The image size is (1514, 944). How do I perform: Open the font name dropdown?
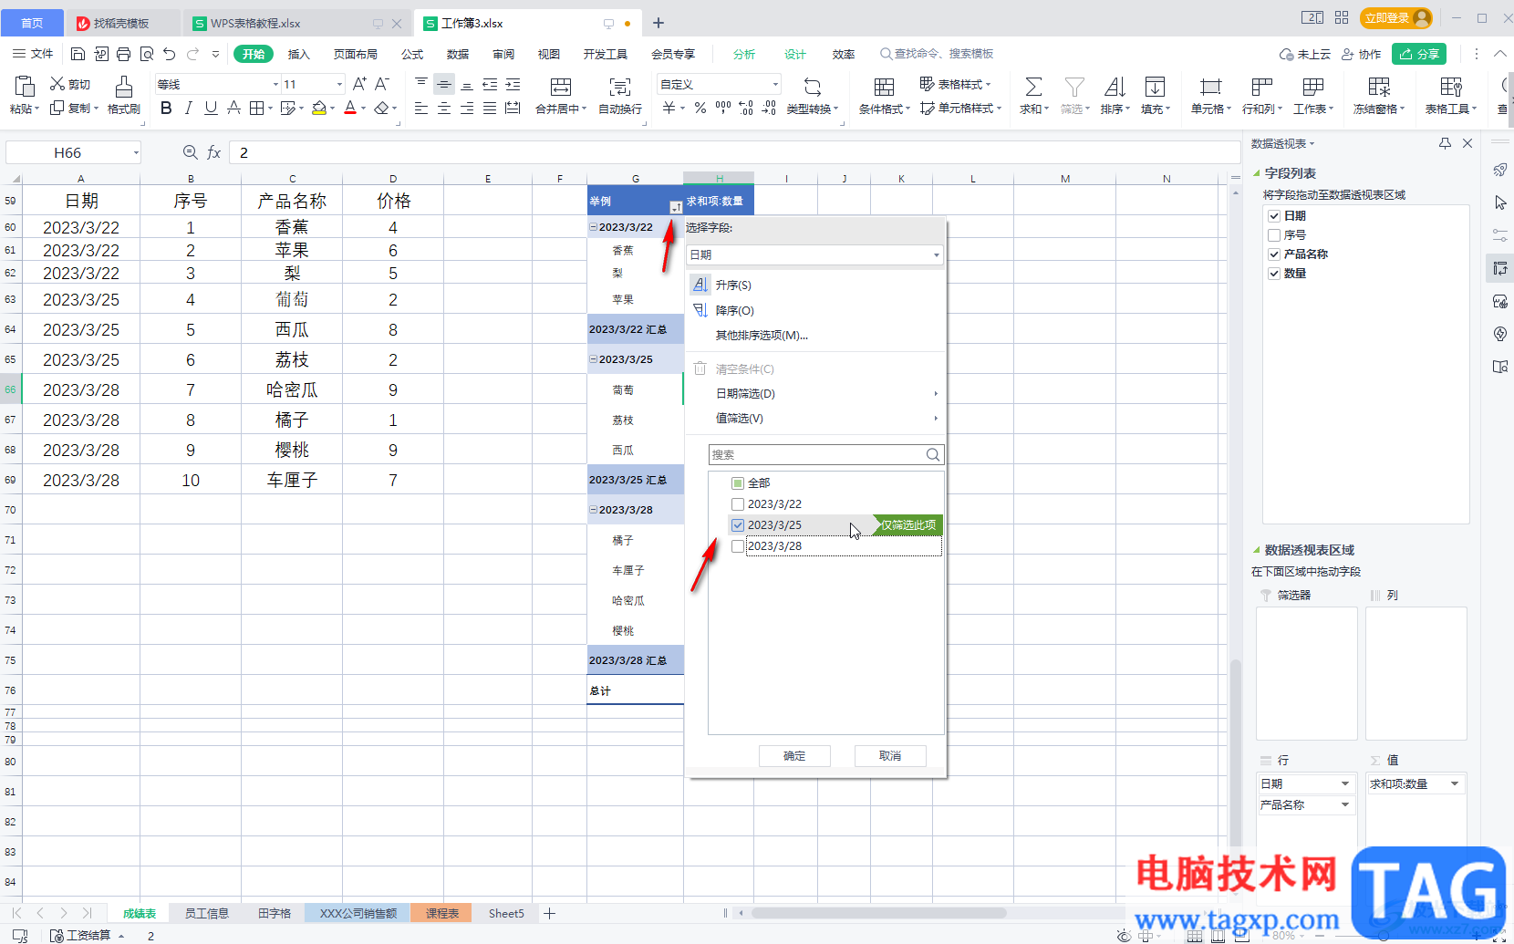click(x=275, y=85)
